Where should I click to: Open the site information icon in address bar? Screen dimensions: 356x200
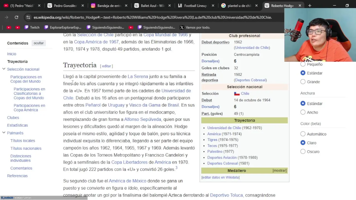pyautogui.click(x=28, y=17)
